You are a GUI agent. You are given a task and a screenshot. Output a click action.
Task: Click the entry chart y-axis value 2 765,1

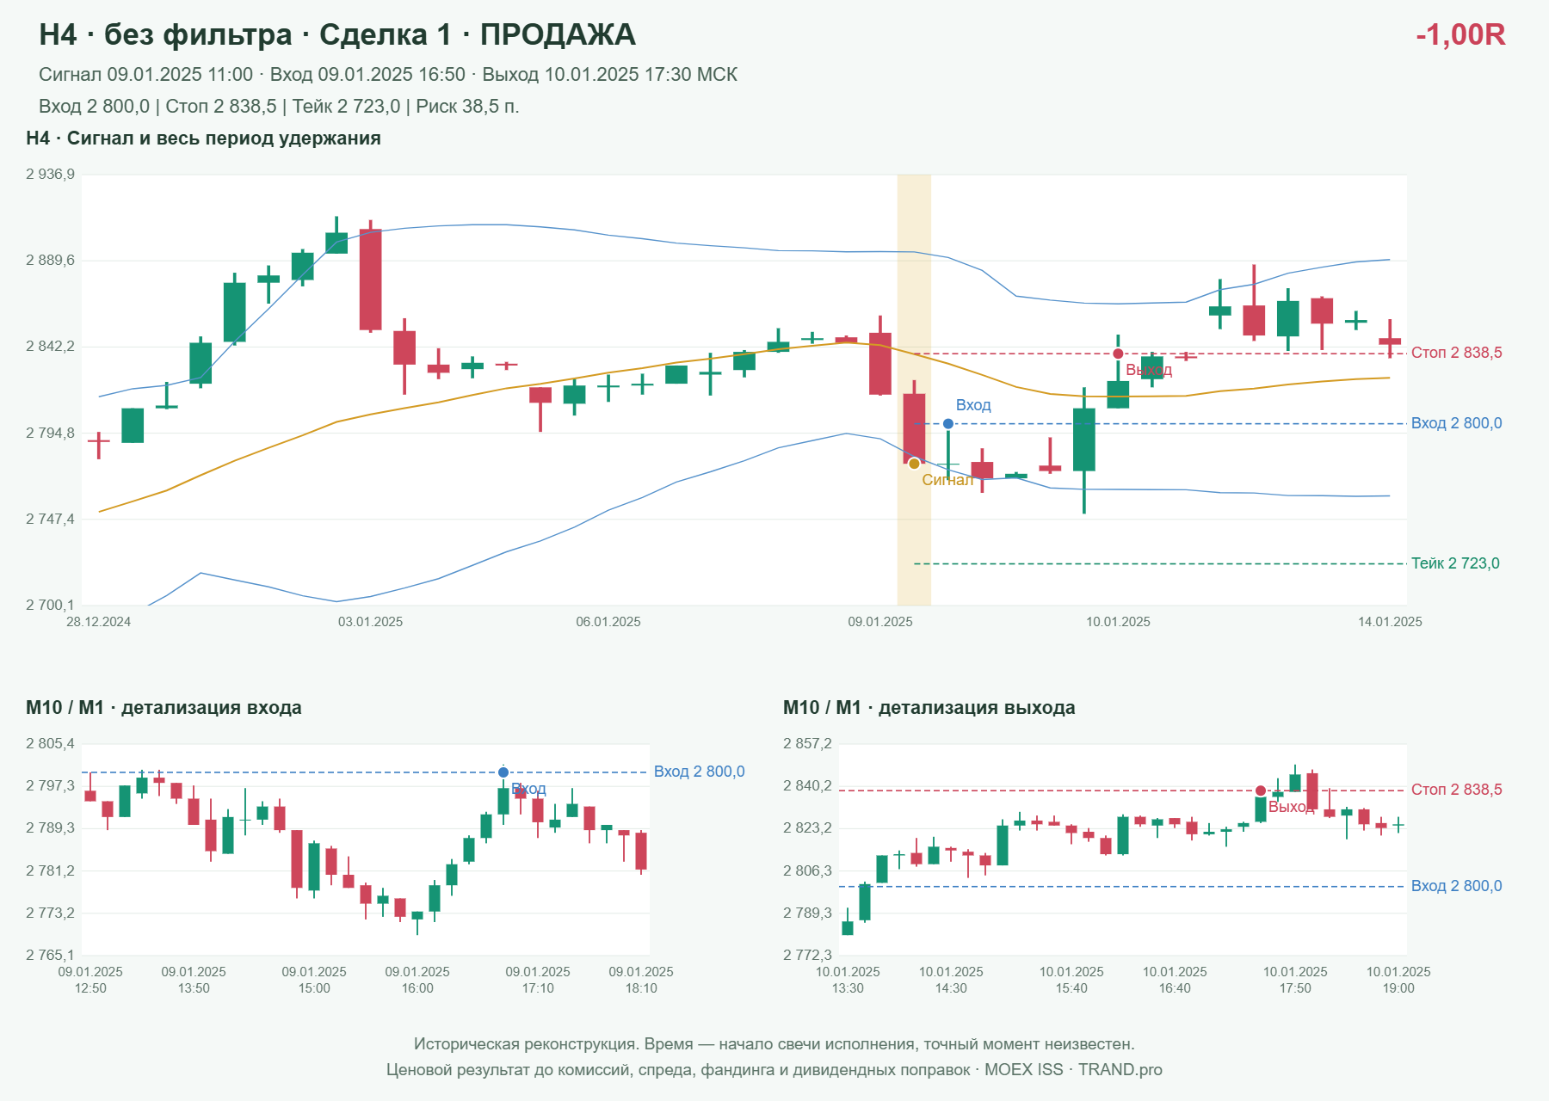50,956
